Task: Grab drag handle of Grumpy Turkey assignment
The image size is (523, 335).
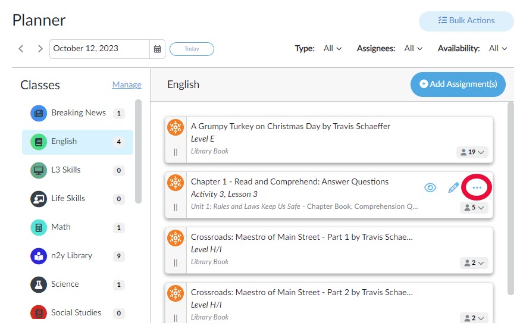Action: click(176, 152)
